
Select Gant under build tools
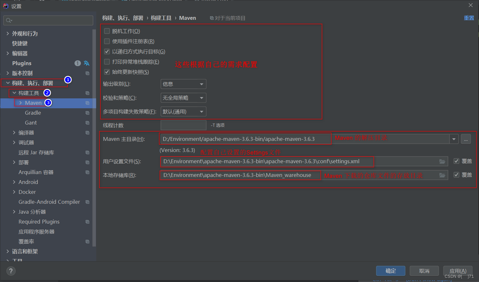tap(31, 123)
